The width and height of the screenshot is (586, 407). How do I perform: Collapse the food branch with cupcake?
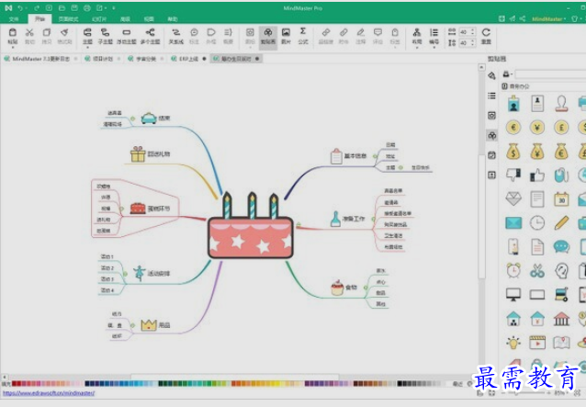click(366, 288)
